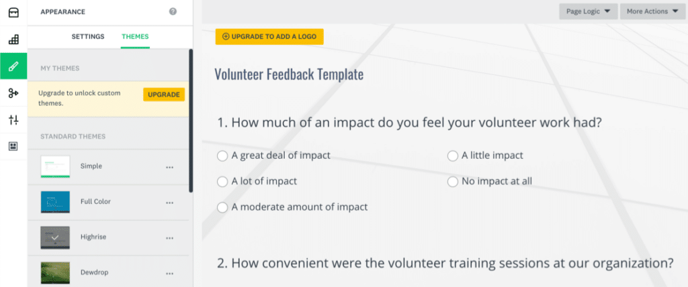Open the logic branching sidebar icon

[x=13, y=93]
